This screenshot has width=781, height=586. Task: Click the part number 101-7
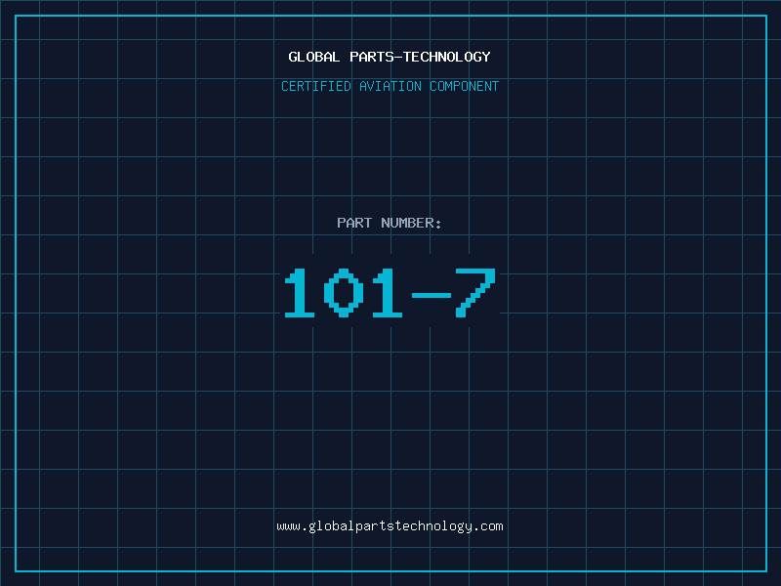390,292
